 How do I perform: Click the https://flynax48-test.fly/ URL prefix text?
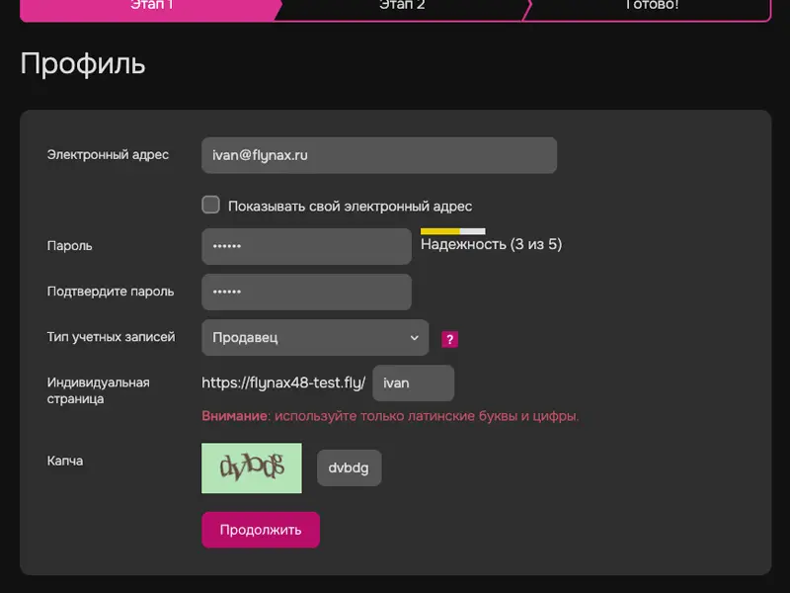click(x=283, y=382)
